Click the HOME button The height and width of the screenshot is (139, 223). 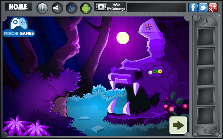pos(18,7)
